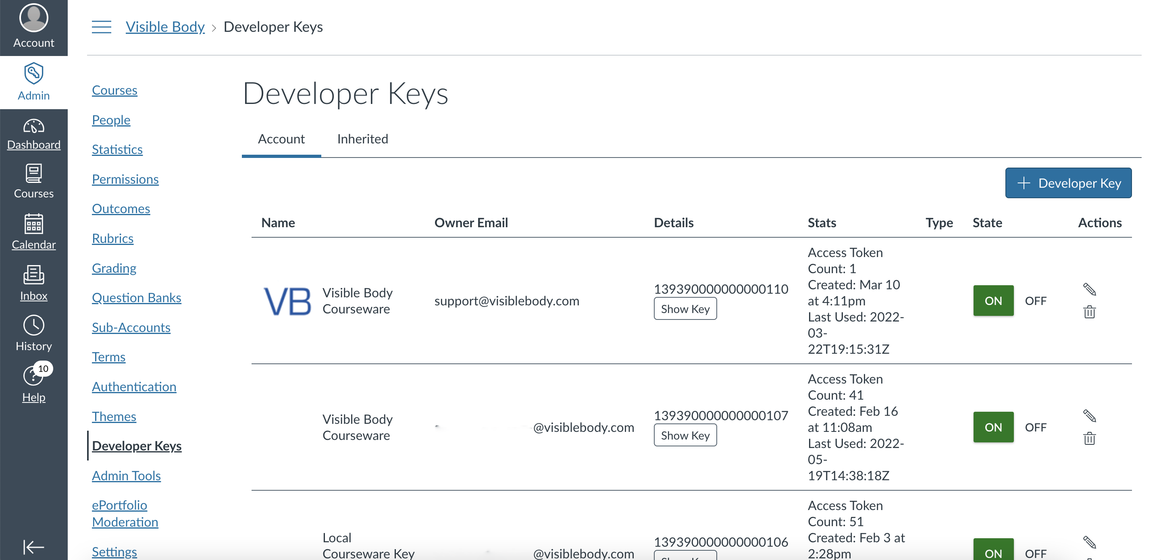Open the Visible Body breadcrumb link

[x=165, y=27]
